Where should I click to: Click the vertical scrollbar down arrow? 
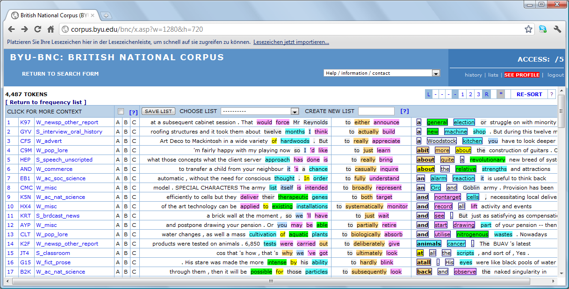click(561, 274)
